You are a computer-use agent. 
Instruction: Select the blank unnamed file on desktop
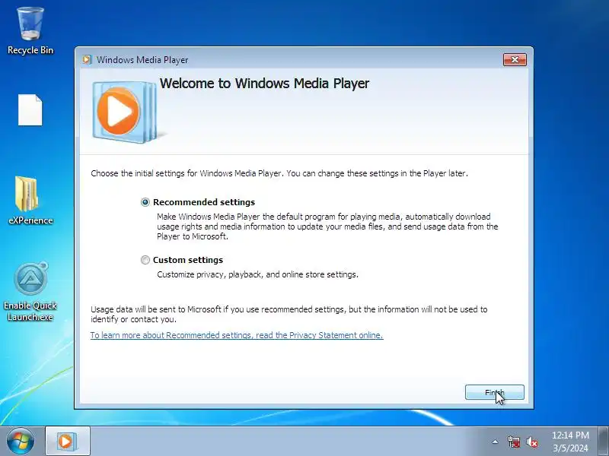click(x=30, y=109)
